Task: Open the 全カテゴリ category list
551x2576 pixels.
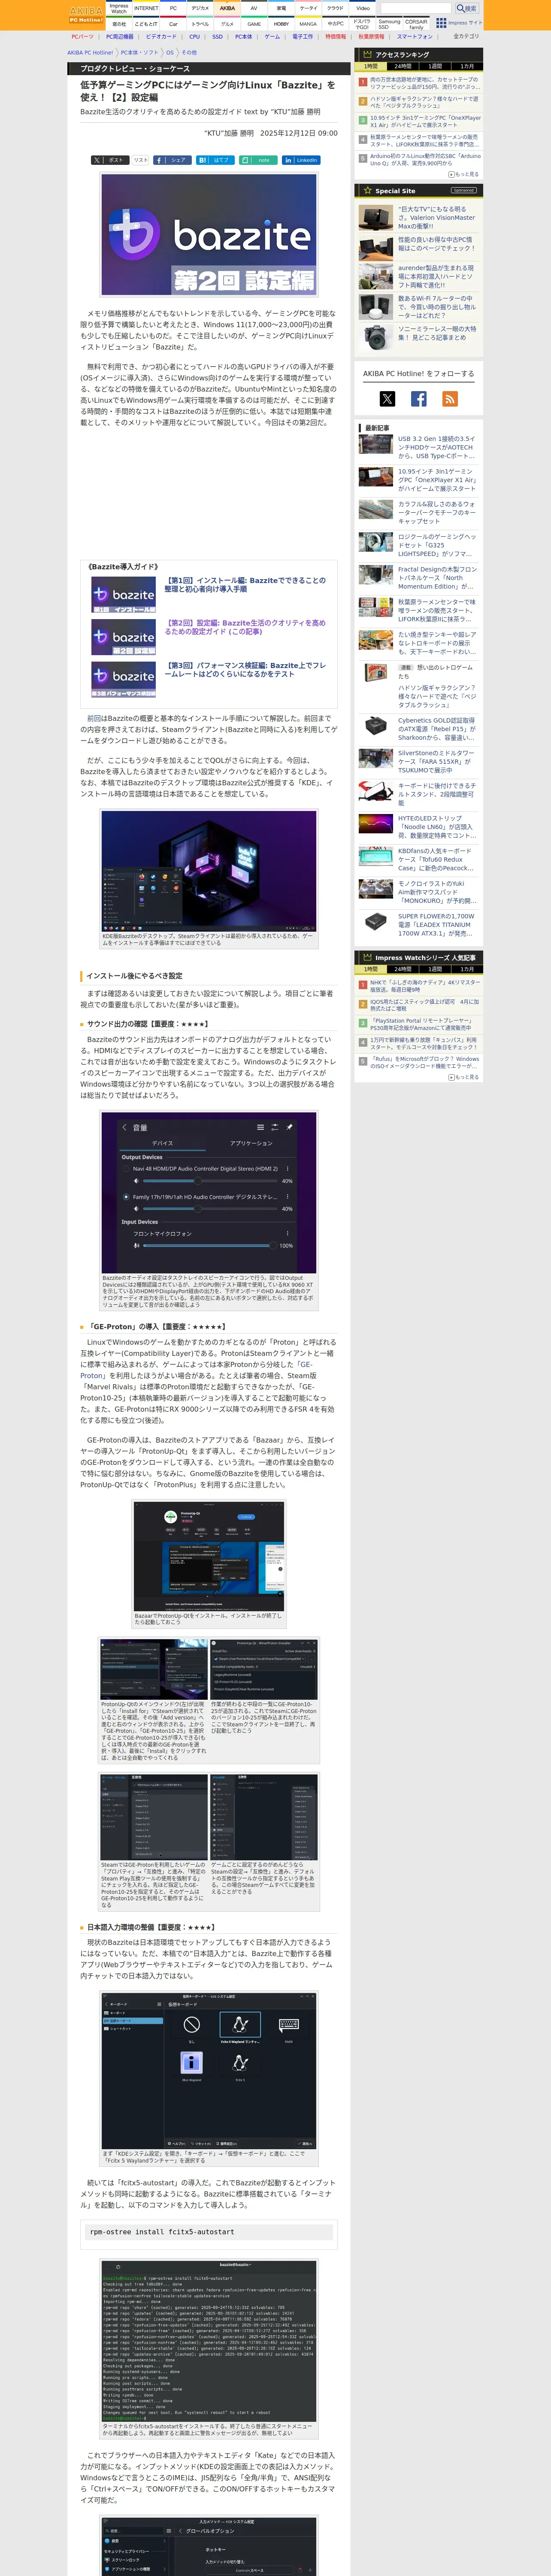Action: pos(466,36)
